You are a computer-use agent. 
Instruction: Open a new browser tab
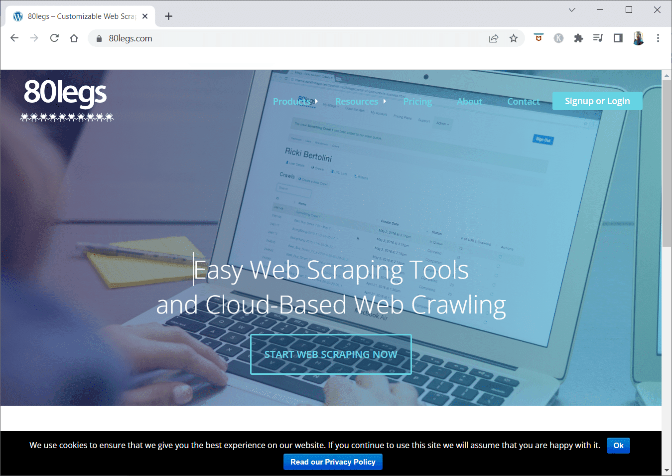click(168, 16)
